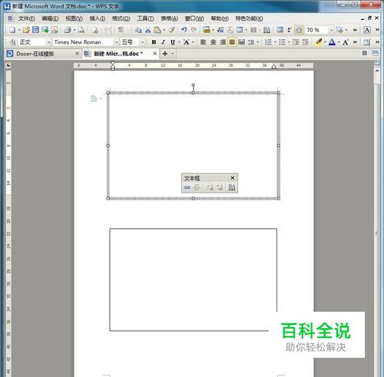Click the create text box link icon
The image size is (384, 377).
click(187, 187)
